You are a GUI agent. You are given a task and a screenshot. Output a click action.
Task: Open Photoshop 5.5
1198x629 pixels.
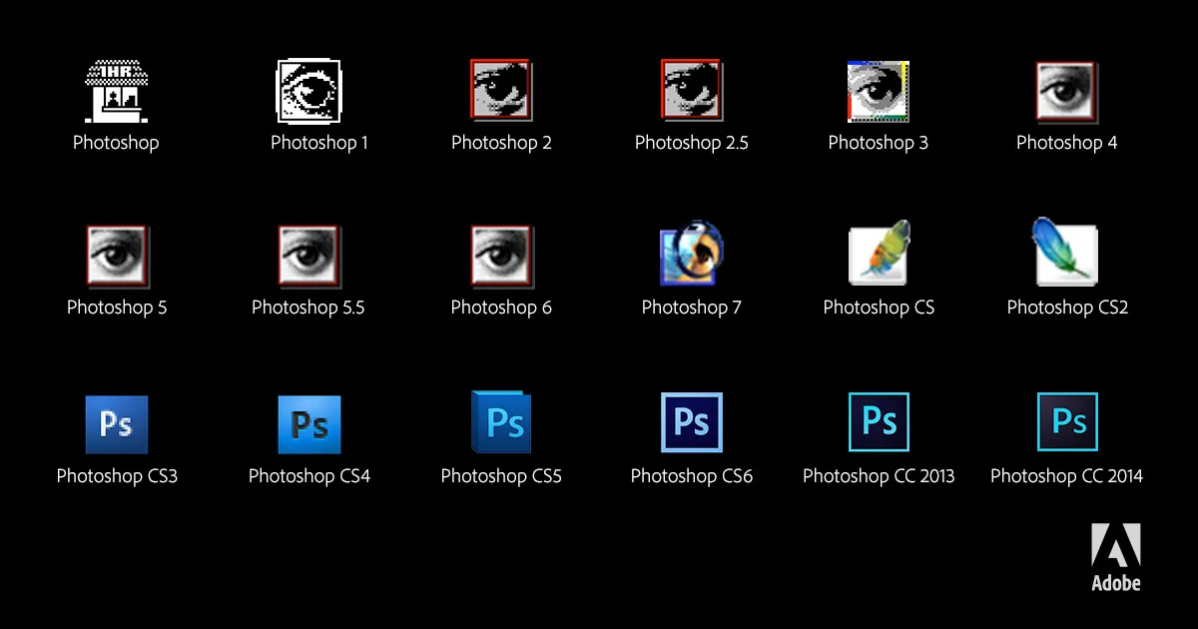point(307,255)
